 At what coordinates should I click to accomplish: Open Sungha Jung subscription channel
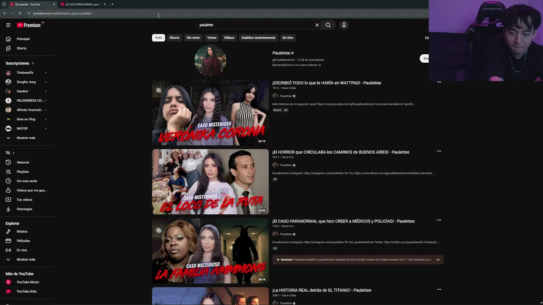point(27,82)
